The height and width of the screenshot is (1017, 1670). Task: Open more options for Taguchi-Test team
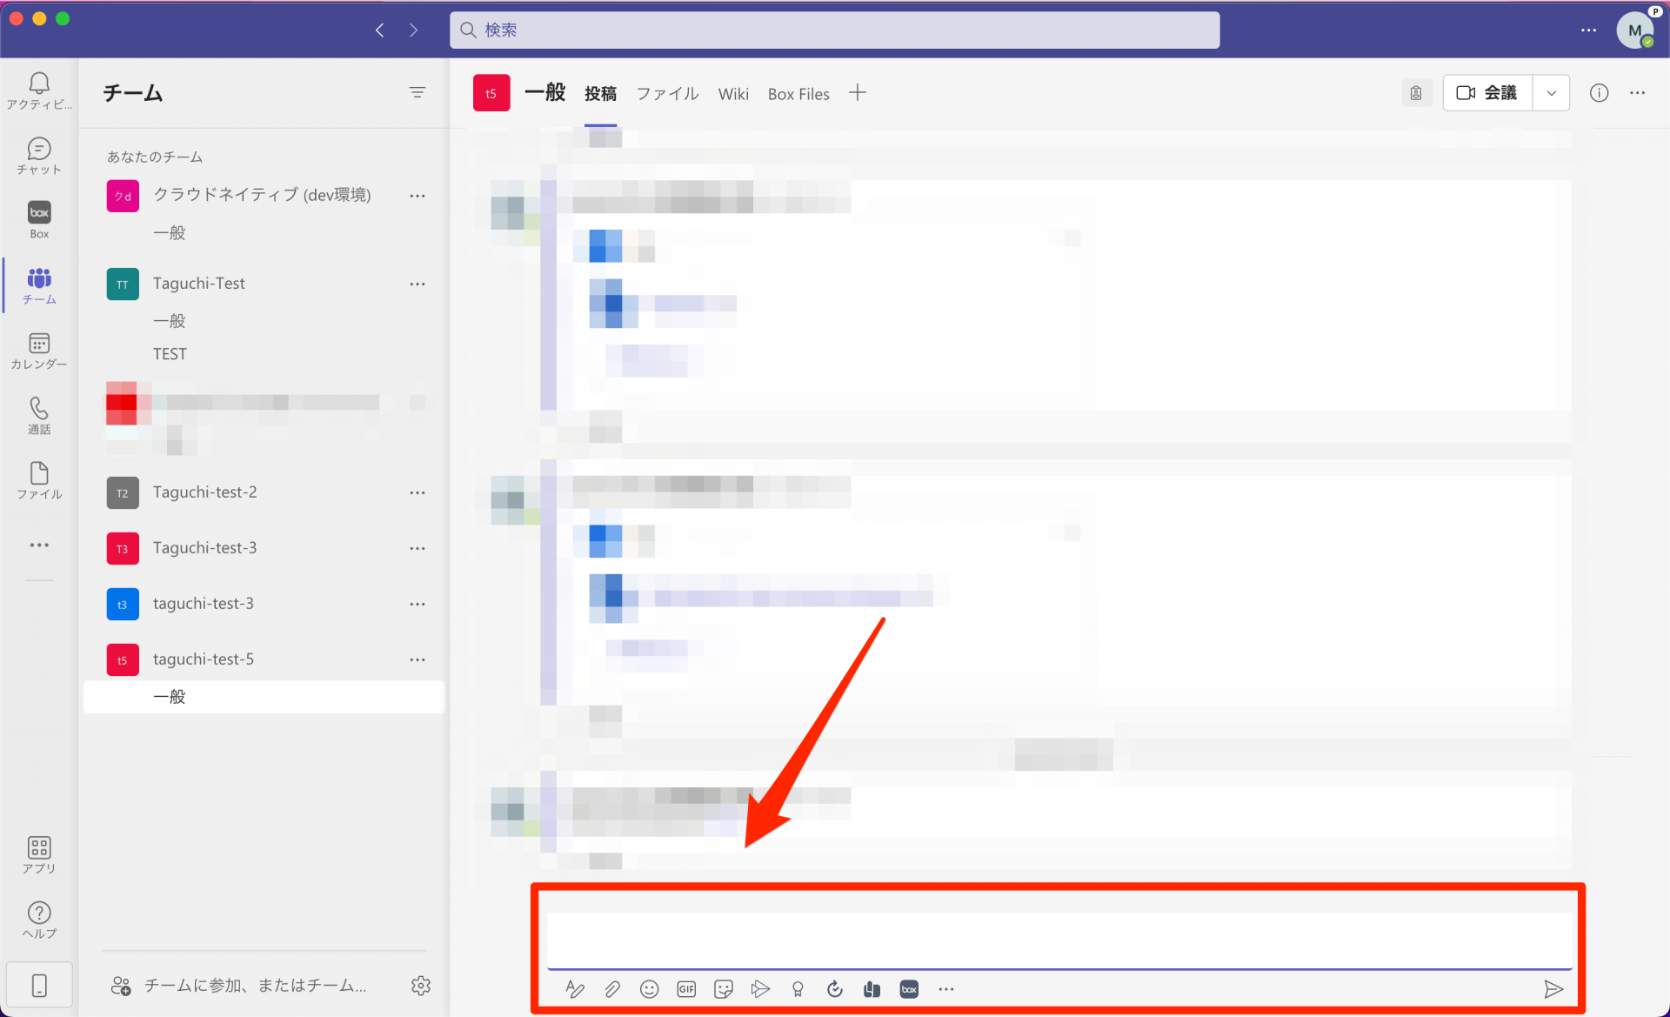418,284
